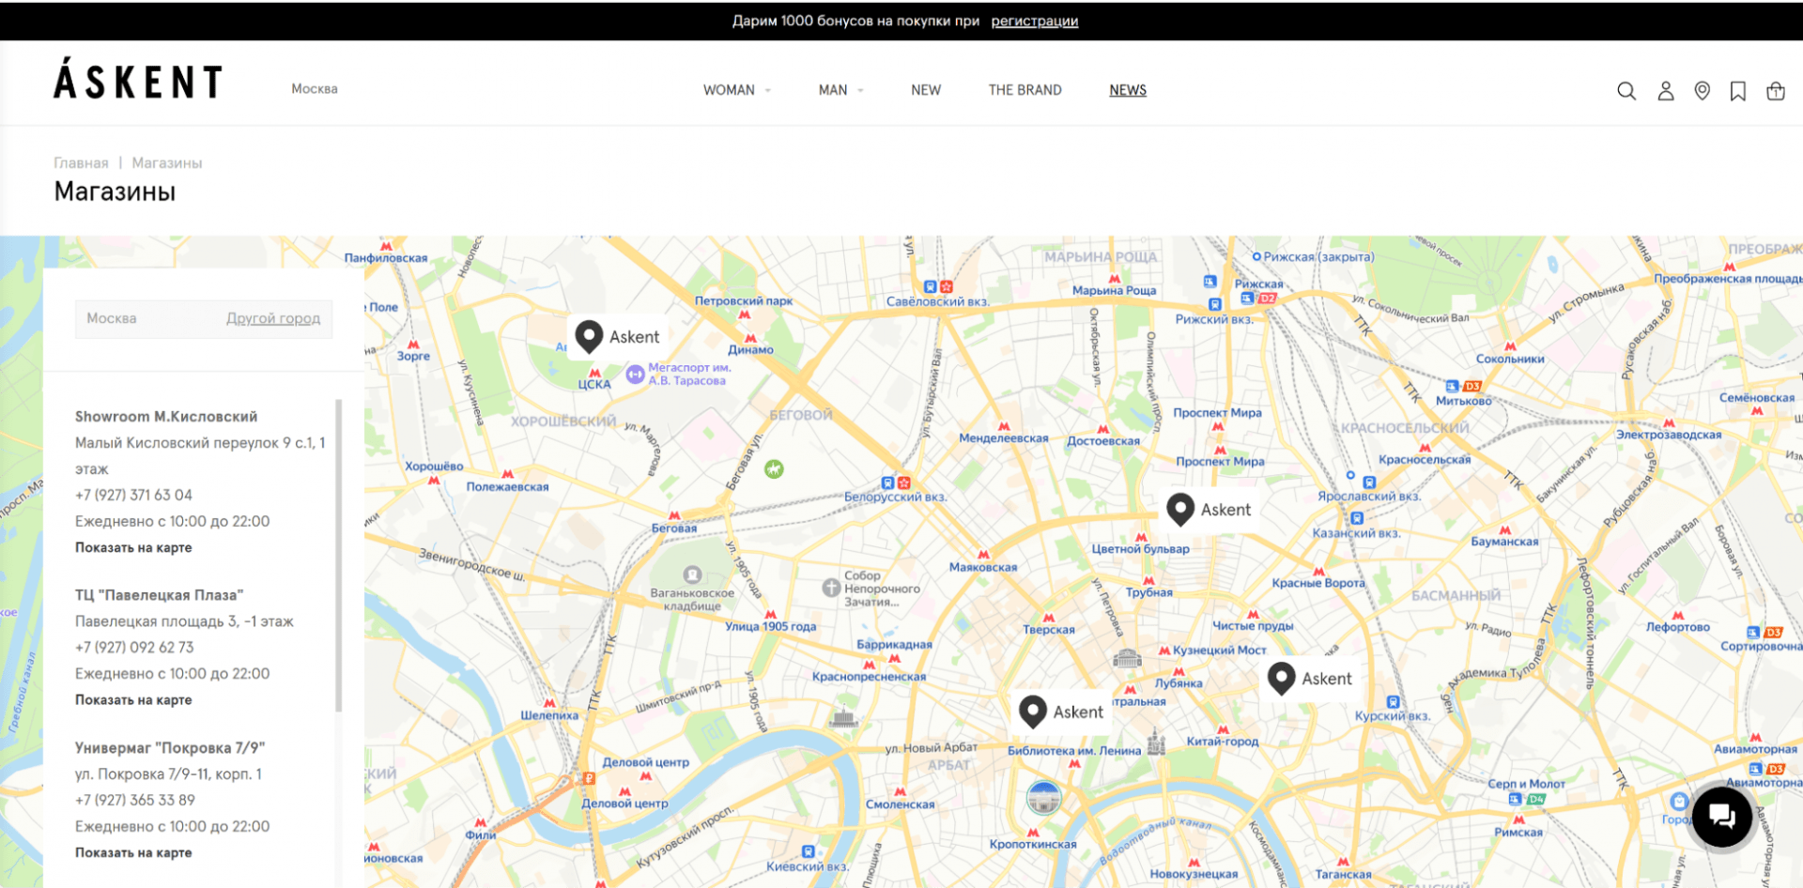Click Askent marker near Библиотека им. Ленина

point(1033,711)
